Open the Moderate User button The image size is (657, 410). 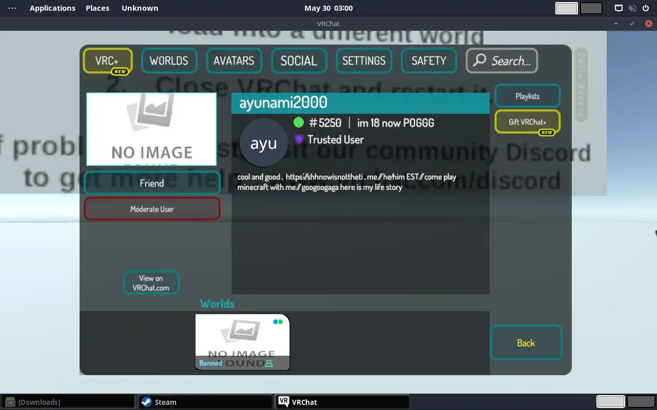click(x=152, y=209)
